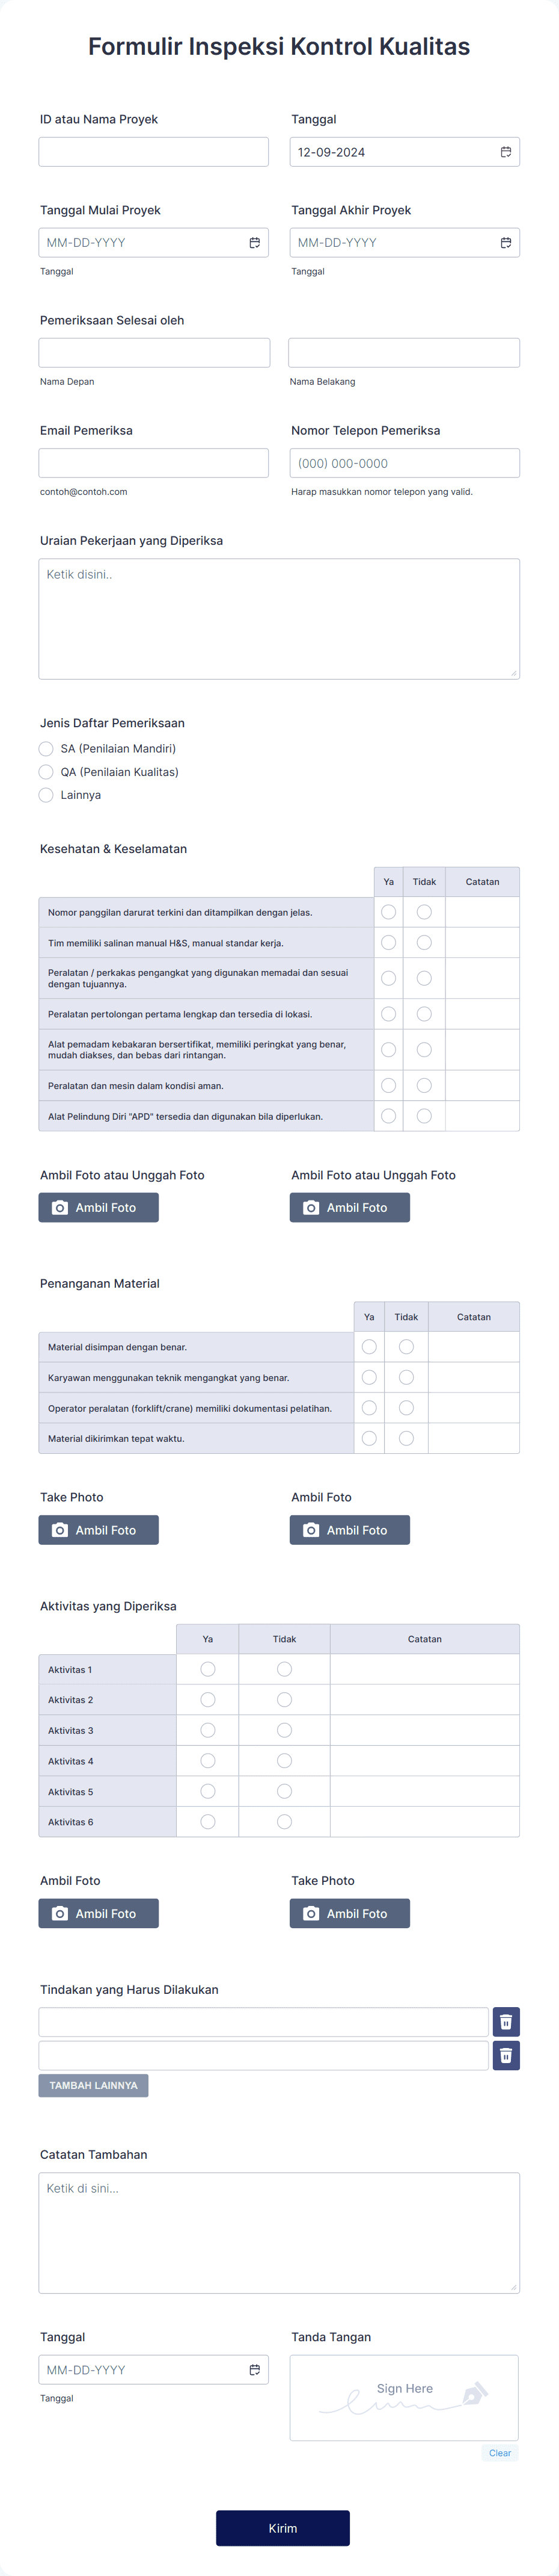Click the Nomor Telepon Pemeriksa field

click(403, 463)
